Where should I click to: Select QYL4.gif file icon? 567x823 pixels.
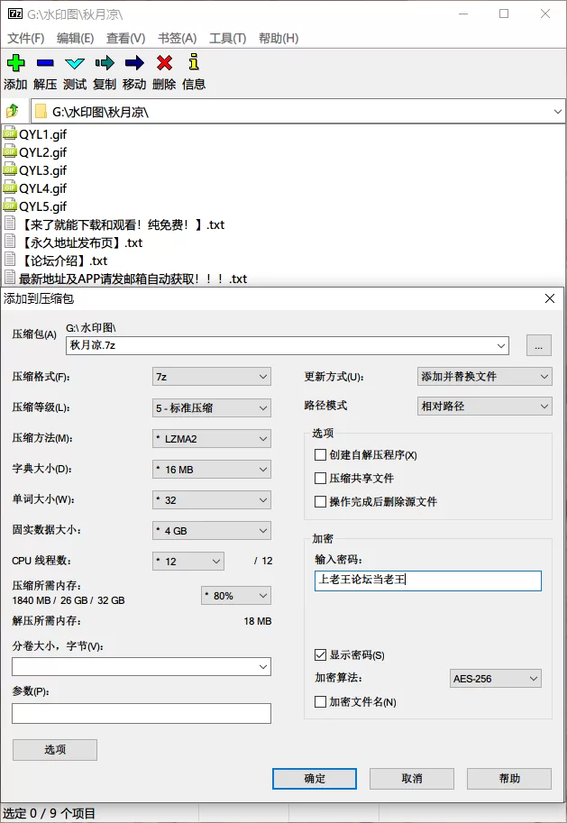(x=9, y=187)
